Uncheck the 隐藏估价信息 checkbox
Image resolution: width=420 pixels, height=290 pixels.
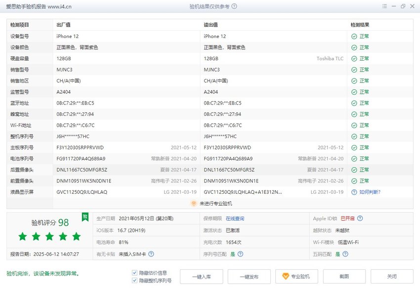coord(135,273)
